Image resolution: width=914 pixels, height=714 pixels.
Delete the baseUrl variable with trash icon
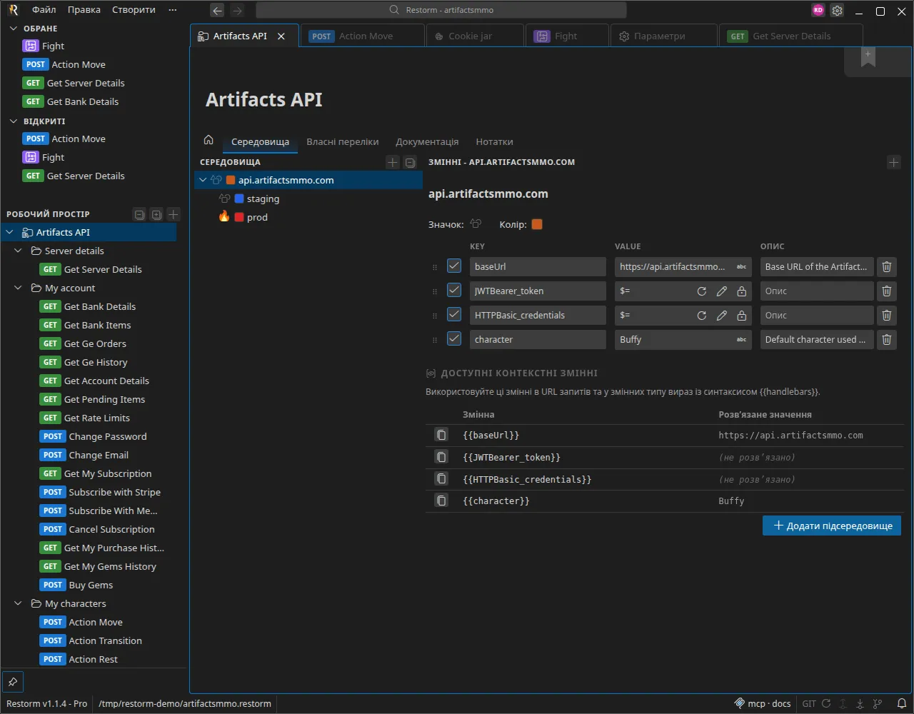pyautogui.click(x=886, y=266)
